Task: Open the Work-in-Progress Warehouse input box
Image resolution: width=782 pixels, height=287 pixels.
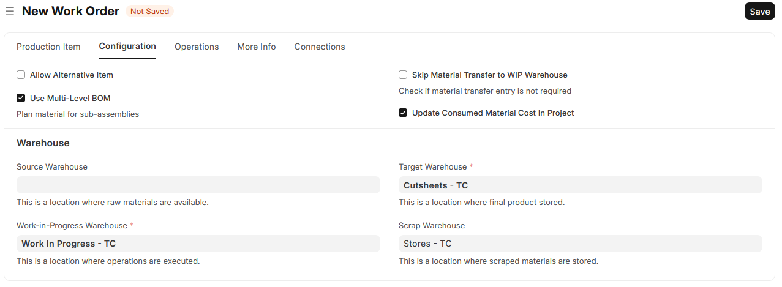Action: tap(198, 244)
